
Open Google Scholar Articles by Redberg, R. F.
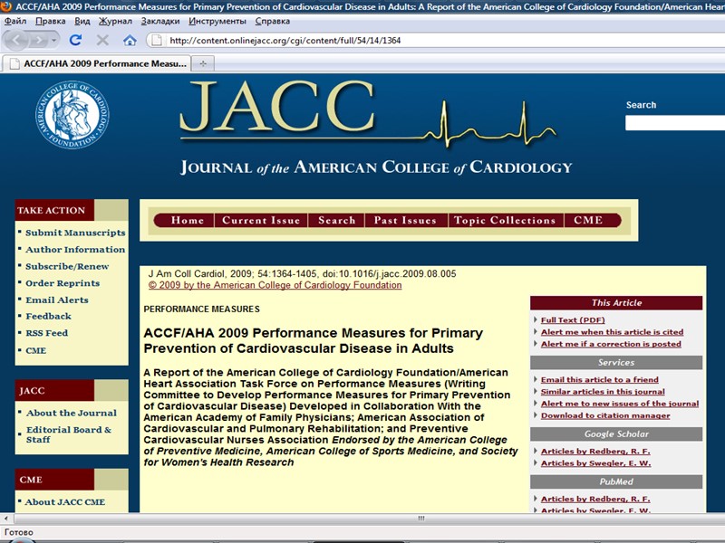595,451
